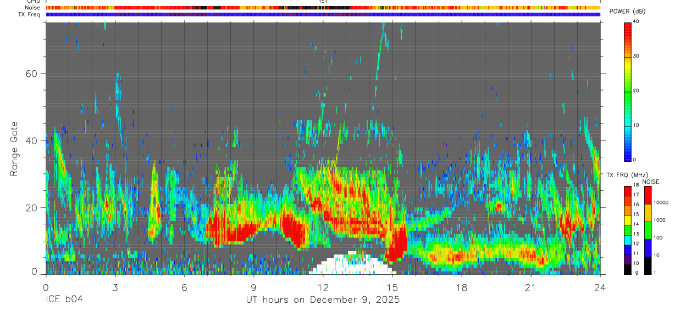675x311 pixels.
Task: Click the TX frequency color scale
Action: pyautogui.click(x=628, y=230)
